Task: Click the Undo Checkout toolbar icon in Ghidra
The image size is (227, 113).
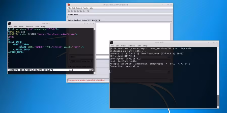Action: [x=80, y=11]
